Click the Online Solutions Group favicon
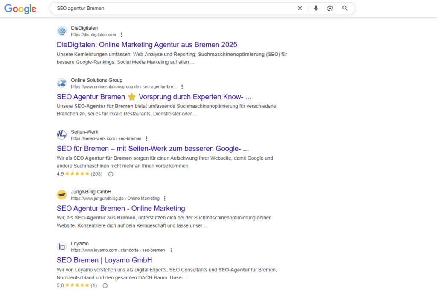Screen dimensions: 437x291 [x=62, y=83]
